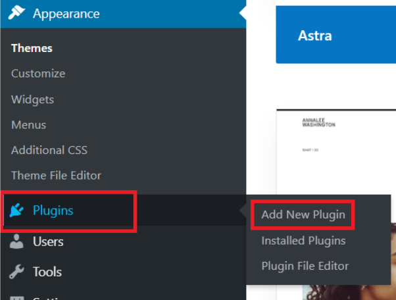The image size is (396, 300).
Task: Select the Tools menu label
Action: [x=47, y=272]
